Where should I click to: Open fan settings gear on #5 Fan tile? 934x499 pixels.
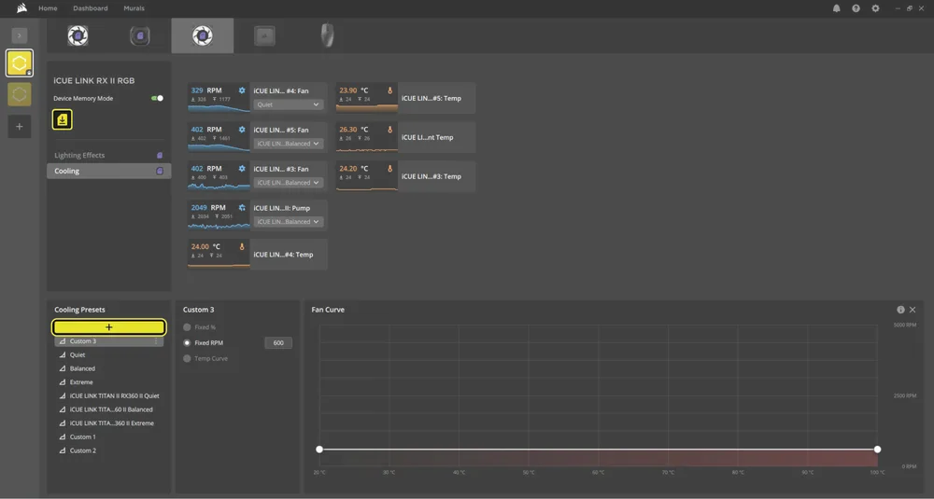(242, 129)
